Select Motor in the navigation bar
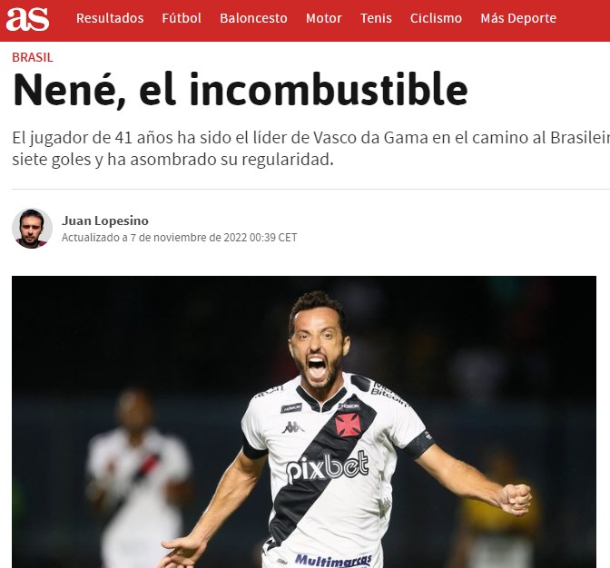This screenshot has height=568, width=610. pos(324,18)
